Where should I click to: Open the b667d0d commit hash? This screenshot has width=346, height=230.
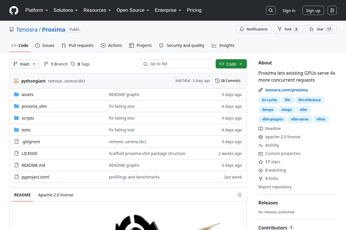[183, 81]
